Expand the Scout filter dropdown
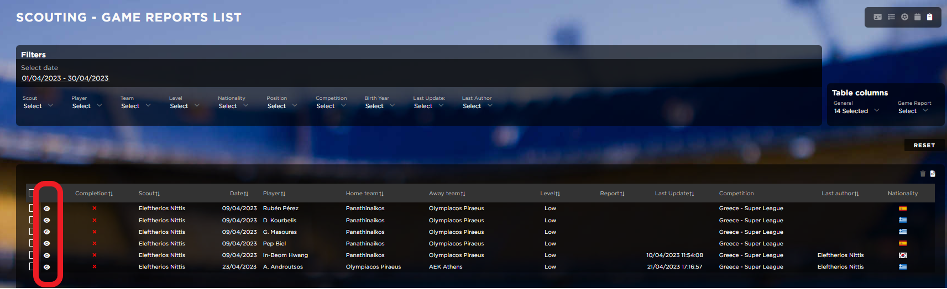This screenshot has height=289, width=947. [x=38, y=106]
